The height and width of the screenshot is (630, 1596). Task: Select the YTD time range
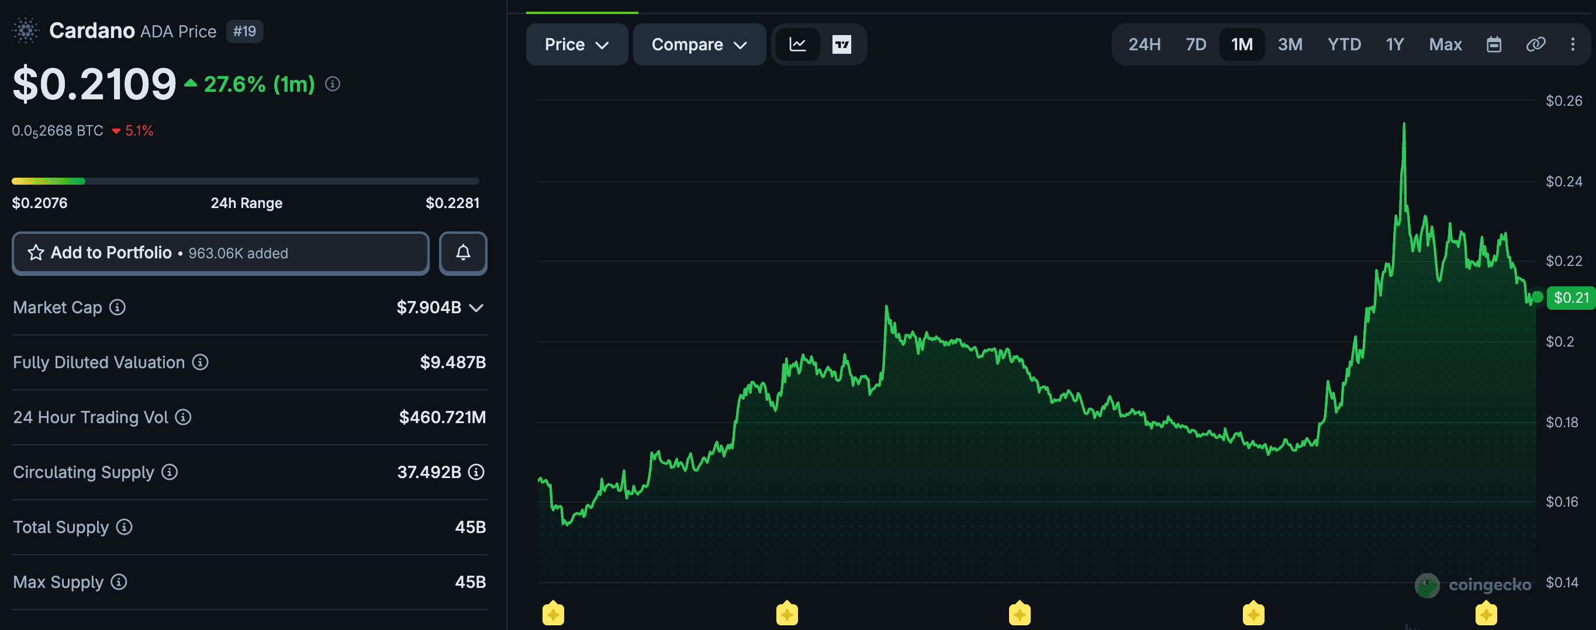coord(1344,44)
